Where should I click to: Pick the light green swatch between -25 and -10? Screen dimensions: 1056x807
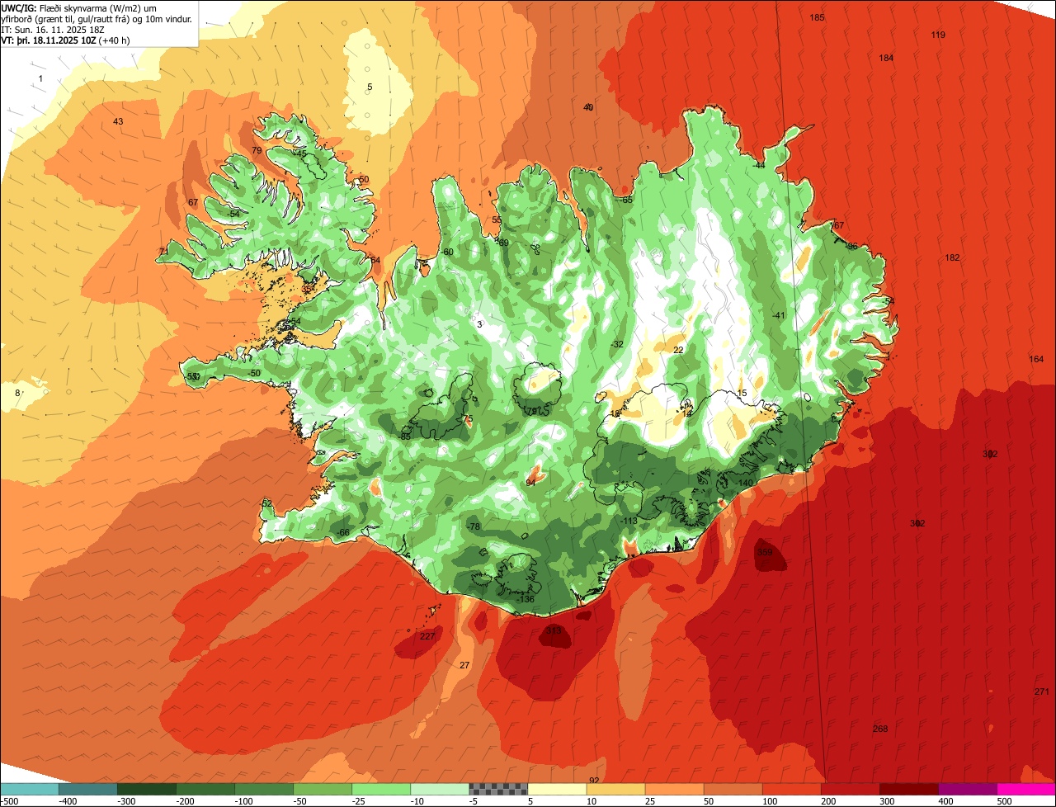tap(381, 789)
